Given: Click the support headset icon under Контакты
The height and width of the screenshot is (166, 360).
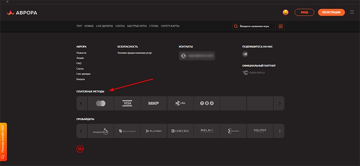Looking at the screenshot, I should [183, 56].
